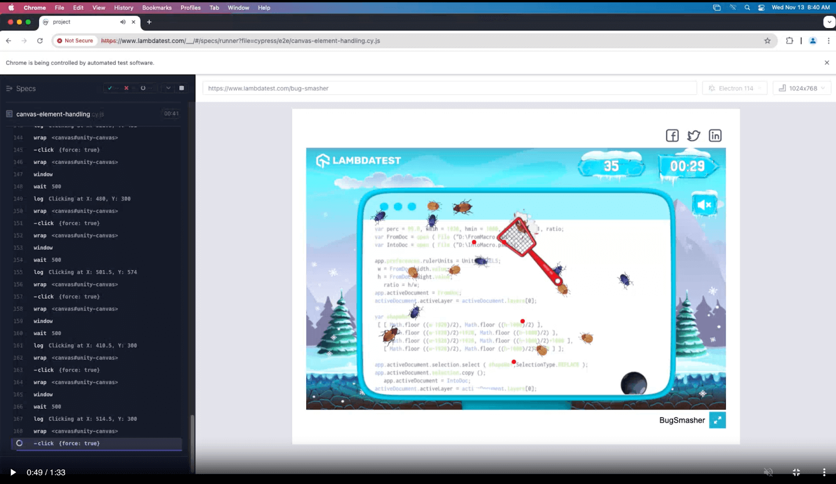
Task: Click the Wi-Fi off status icon
Action: pos(733,7)
